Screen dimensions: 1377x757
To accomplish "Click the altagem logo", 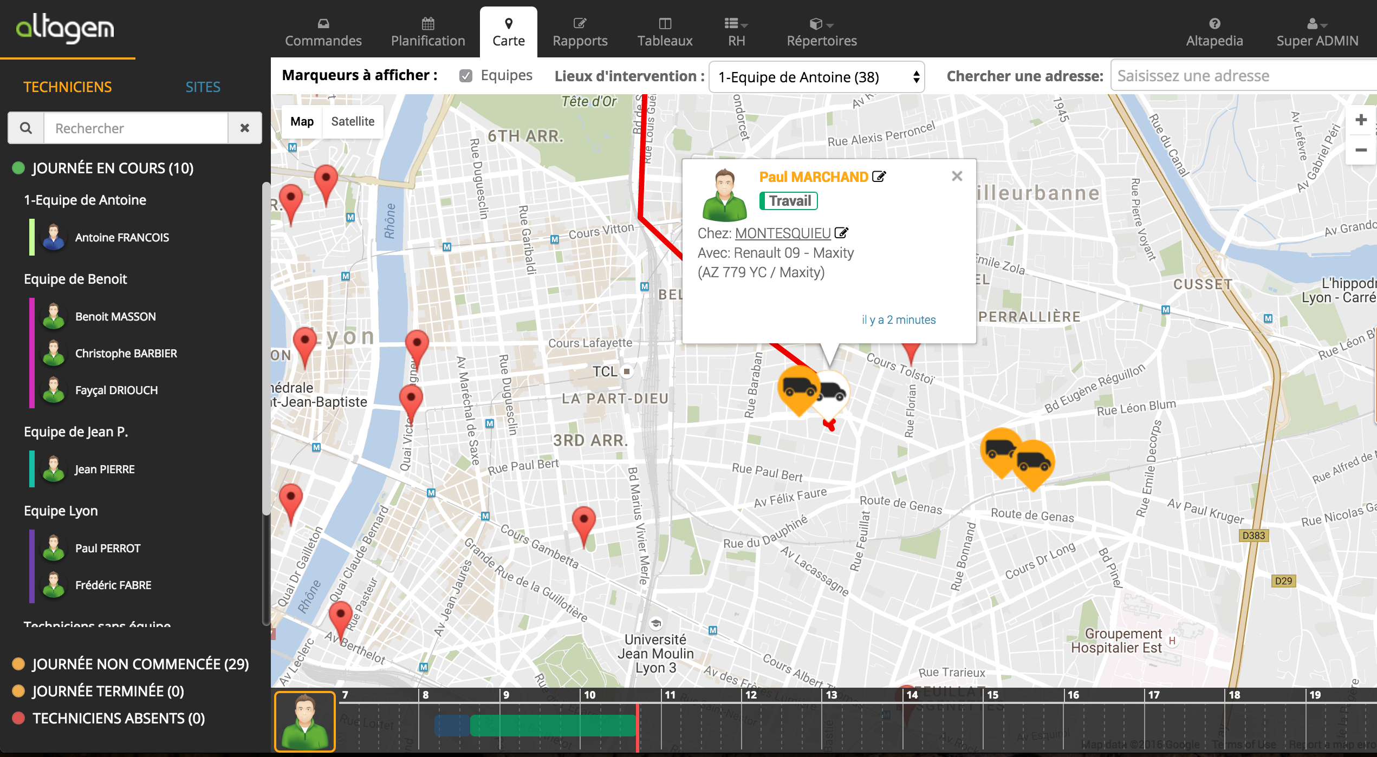I will coord(65,28).
